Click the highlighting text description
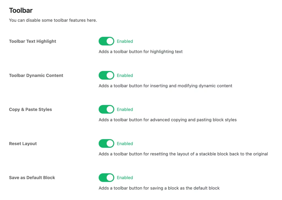This screenshot has width=282, height=200. [x=141, y=51]
